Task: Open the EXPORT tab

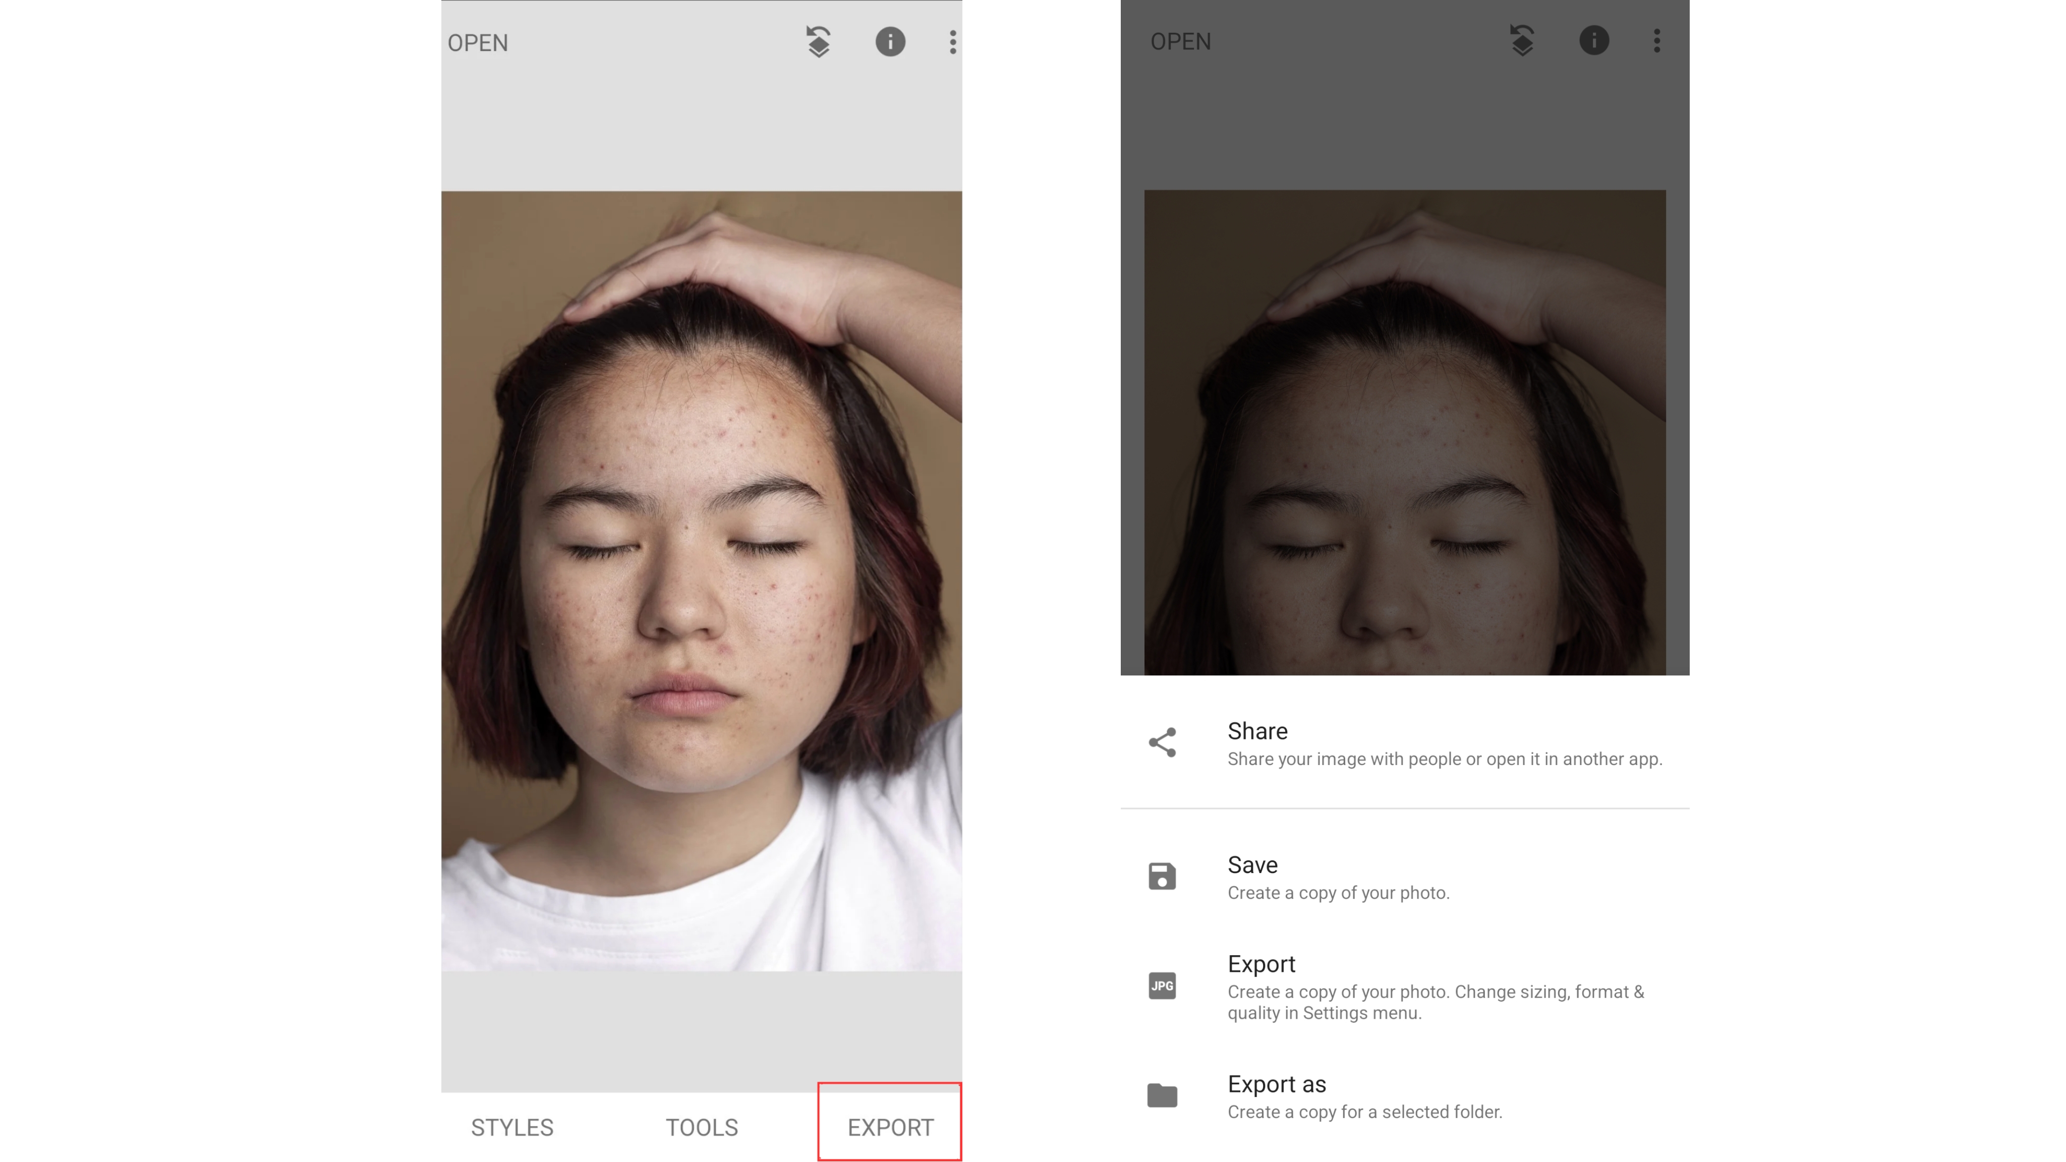Action: [x=890, y=1127]
